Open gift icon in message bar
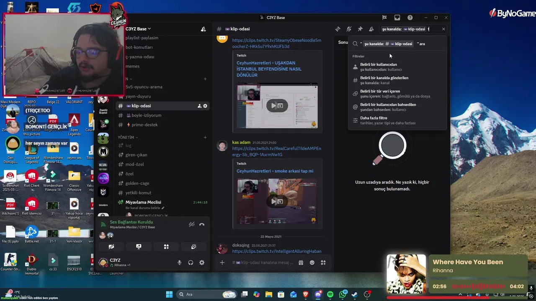Viewport: 536px width, 301px height. (301, 263)
